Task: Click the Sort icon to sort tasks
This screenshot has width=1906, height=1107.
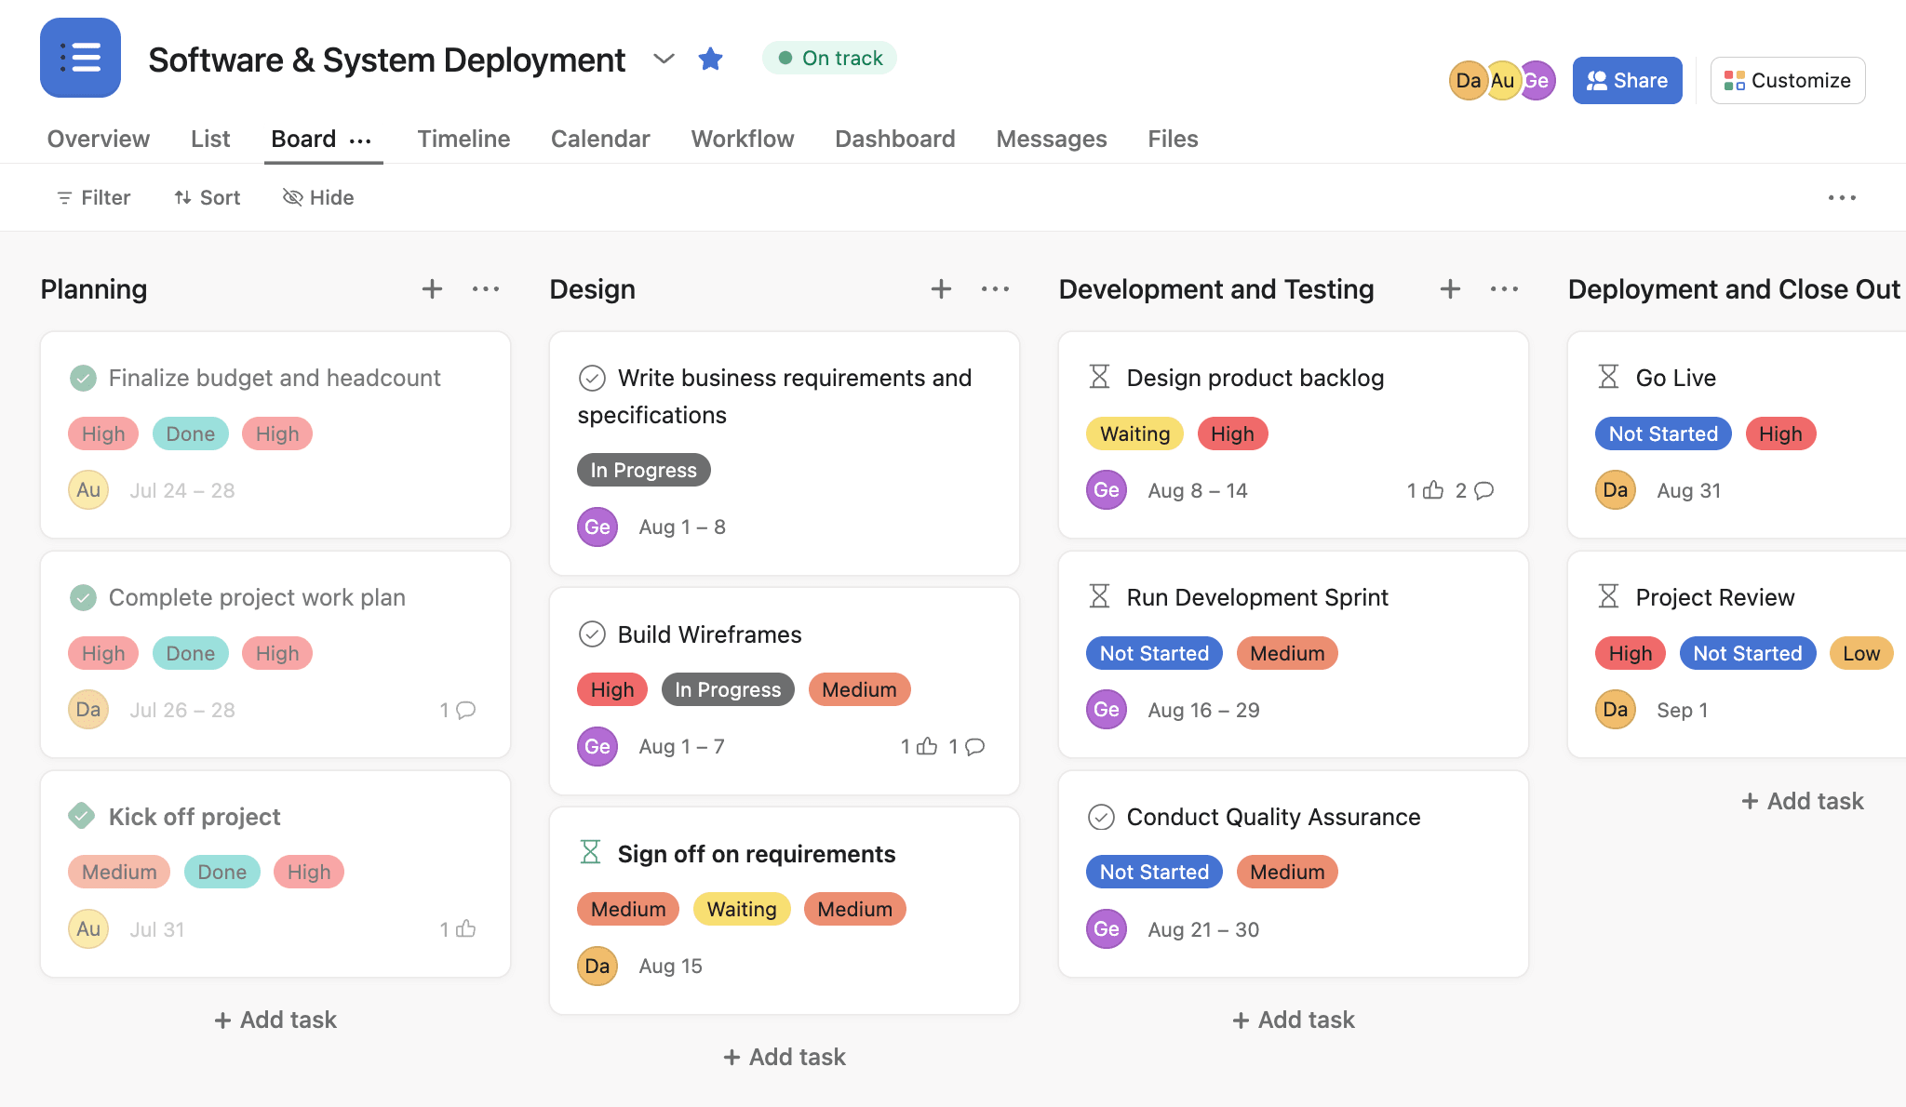Action: pyautogui.click(x=206, y=196)
